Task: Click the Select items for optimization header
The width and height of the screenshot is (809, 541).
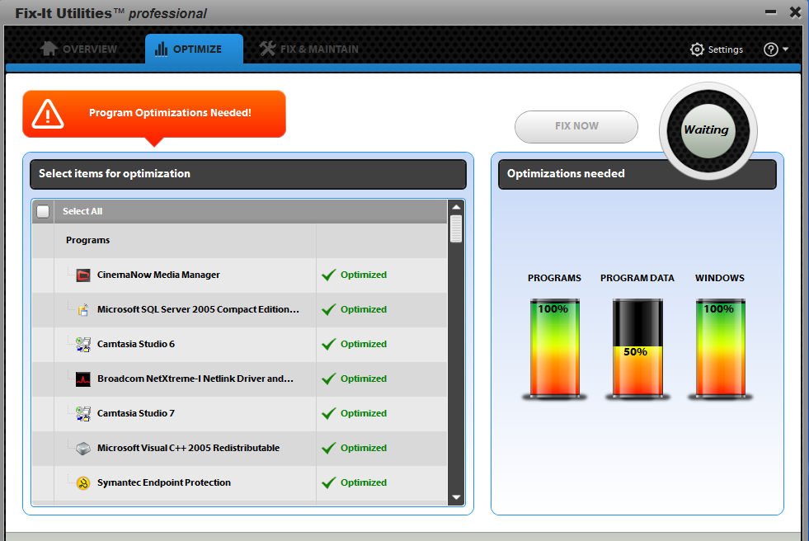Action: [248, 174]
